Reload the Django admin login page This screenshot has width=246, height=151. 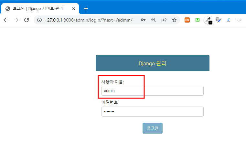click(x=27, y=20)
